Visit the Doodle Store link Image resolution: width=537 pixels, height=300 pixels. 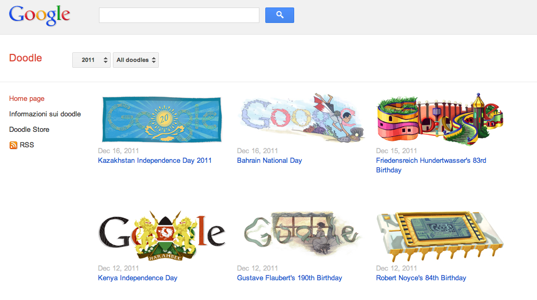point(29,130)
